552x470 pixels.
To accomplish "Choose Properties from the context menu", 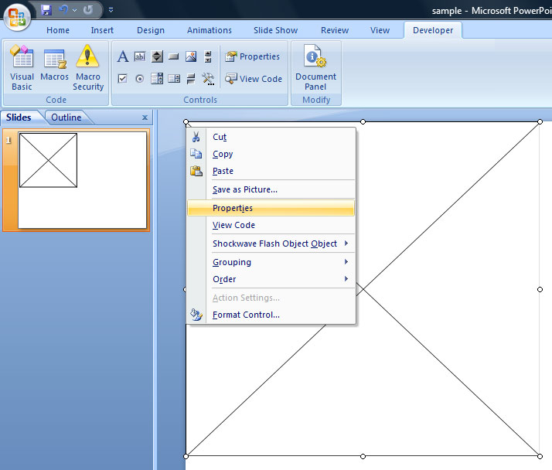I will pyautogui.click(x=233, y=208).
